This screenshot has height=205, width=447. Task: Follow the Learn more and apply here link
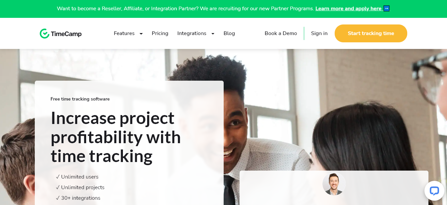pyautogui.click(x=348, y=9)
